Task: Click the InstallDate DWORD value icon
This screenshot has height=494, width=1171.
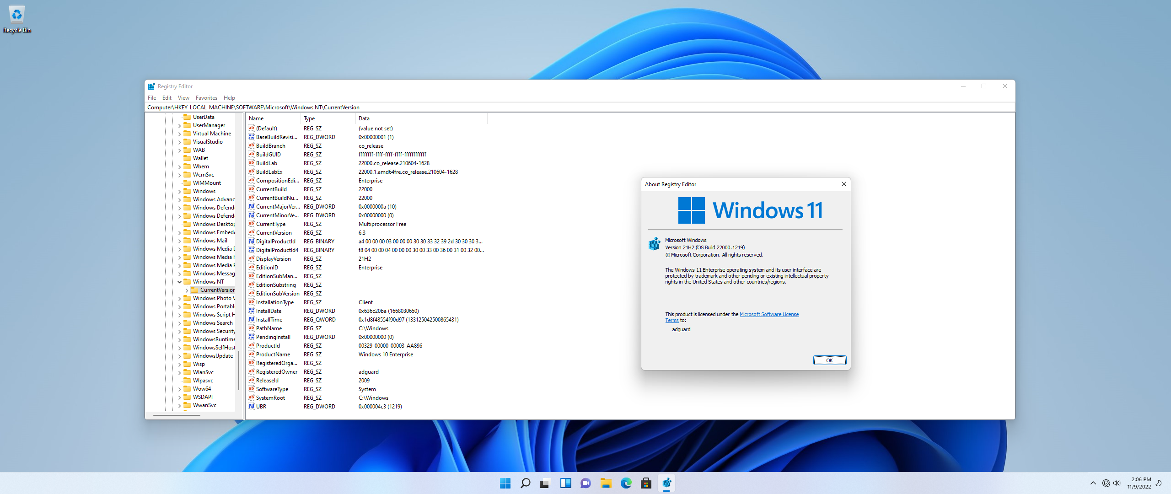Action: pyautogui.click(x=252, y=311)
